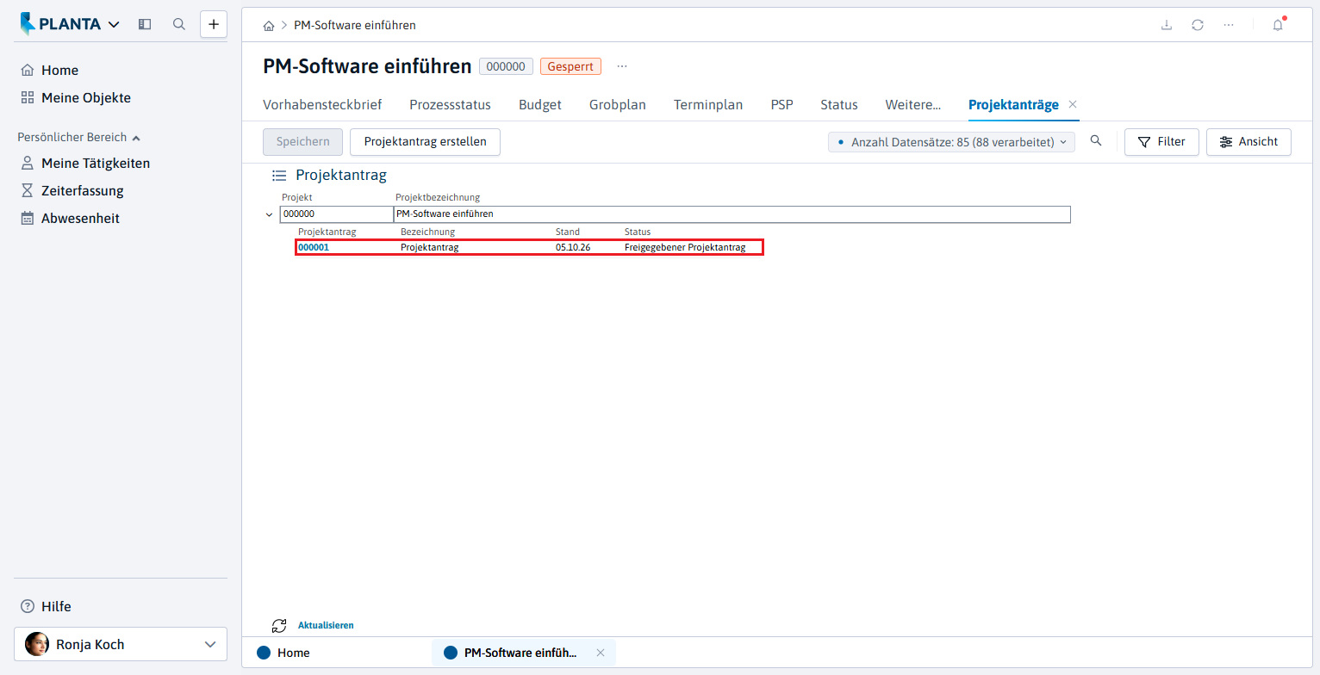1320x675 pixels.
Task: Switch to the Budget tab
Action: (x=540, y=104)
